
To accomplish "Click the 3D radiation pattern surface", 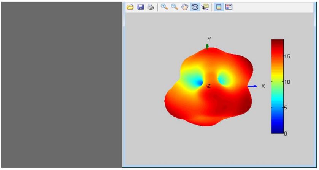I will (209, 87).
